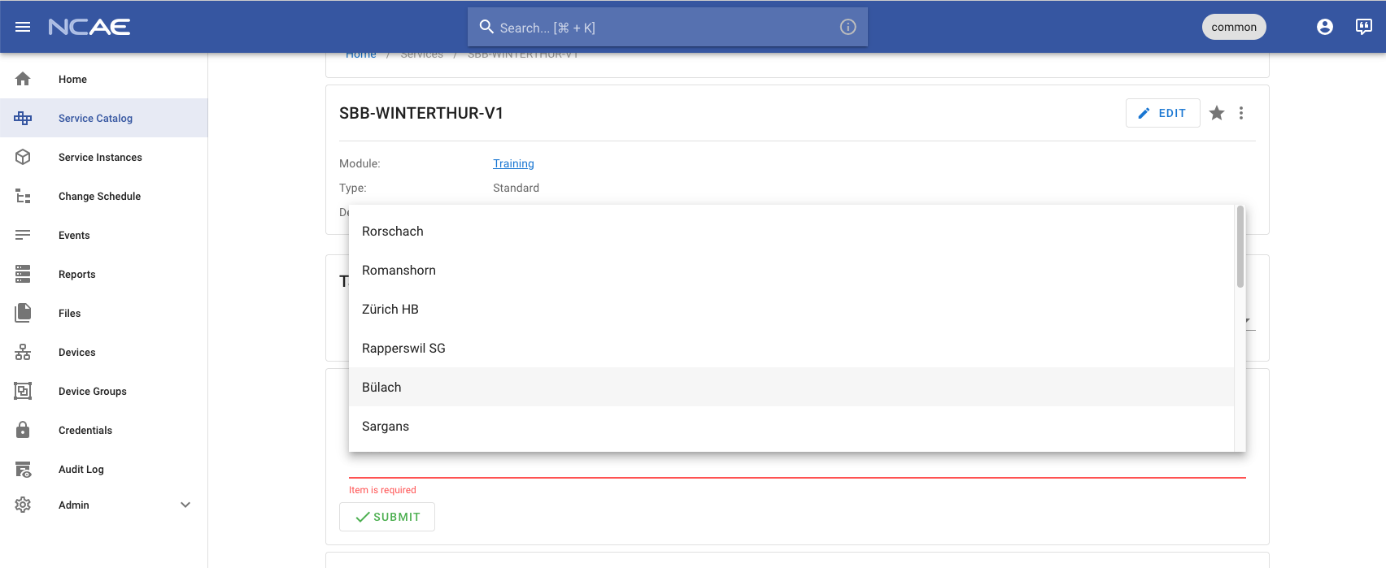
Task: Open Events page
Action: (x=74, y=235)
